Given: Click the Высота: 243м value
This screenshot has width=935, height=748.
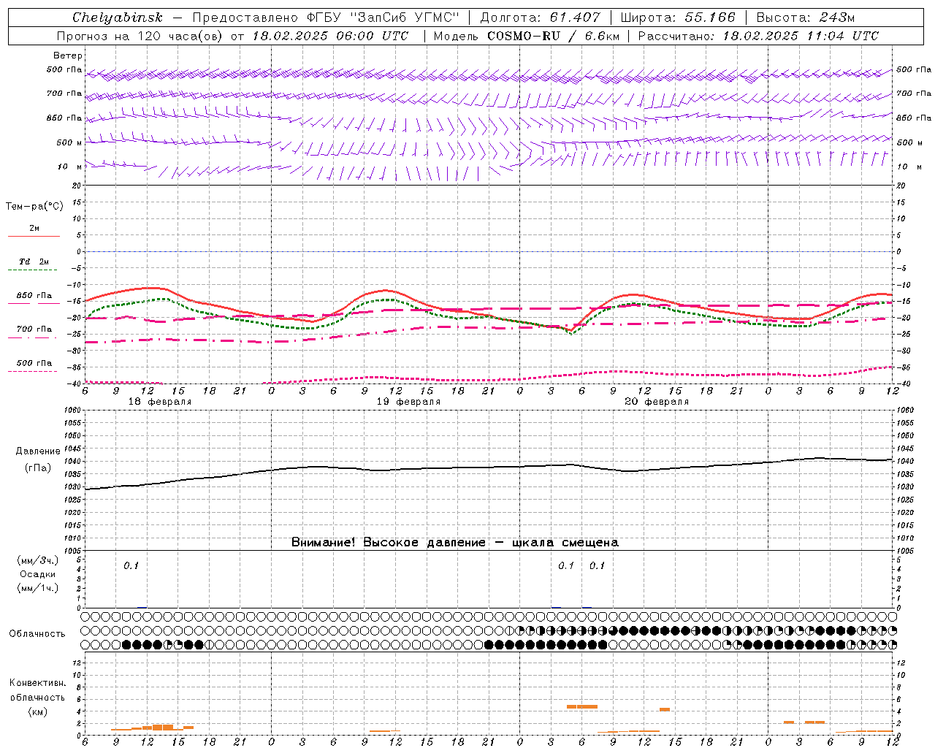Looking at the screenshot, I should point(806,18).
